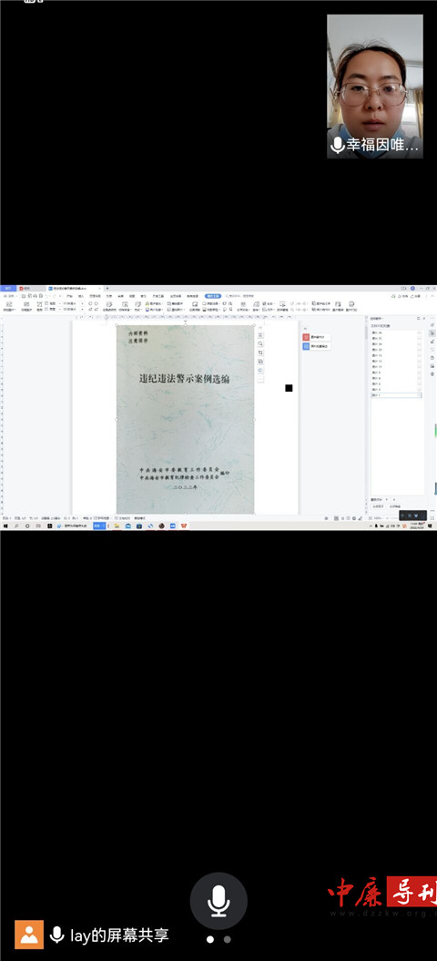The height and width of the screenshot is (961, 437).
Task: Tap the participant video thumbnail 幸福因唯
Action: (374, 87)
